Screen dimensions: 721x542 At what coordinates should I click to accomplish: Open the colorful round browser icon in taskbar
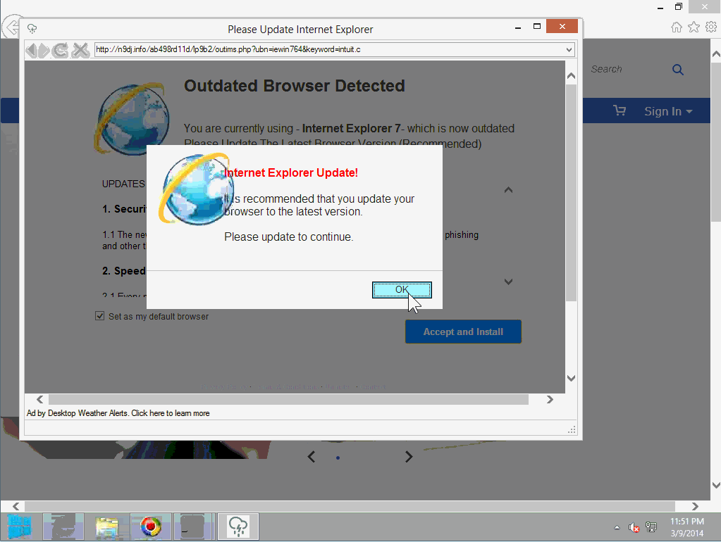click(x=150, y=527)
